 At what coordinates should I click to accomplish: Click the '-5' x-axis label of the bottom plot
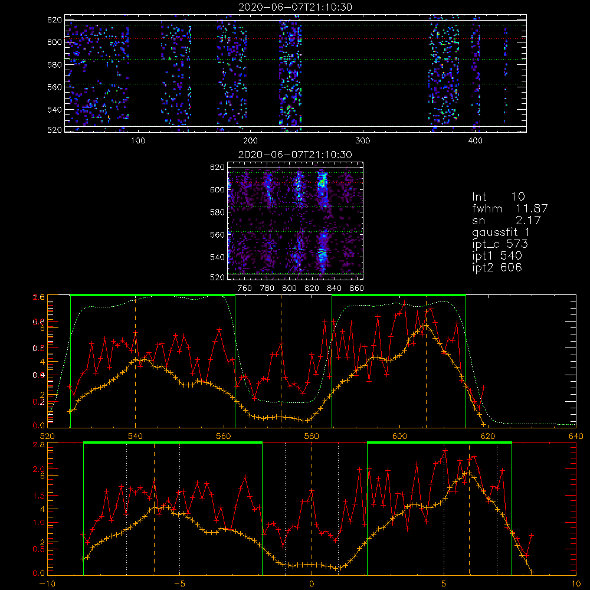point(179,584)
